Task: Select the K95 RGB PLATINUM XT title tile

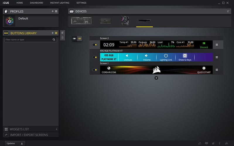Action: 109,57
